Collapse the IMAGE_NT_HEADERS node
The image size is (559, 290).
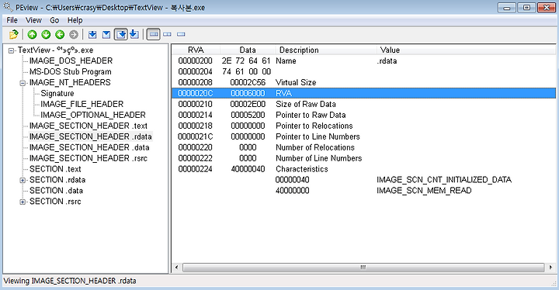23,83
